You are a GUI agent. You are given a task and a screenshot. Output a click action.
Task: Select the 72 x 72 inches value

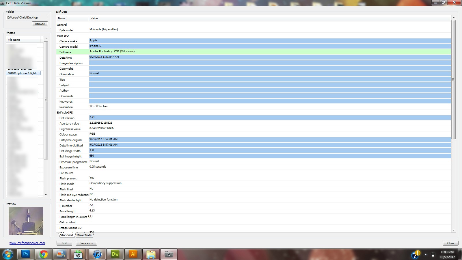point(98,106)
